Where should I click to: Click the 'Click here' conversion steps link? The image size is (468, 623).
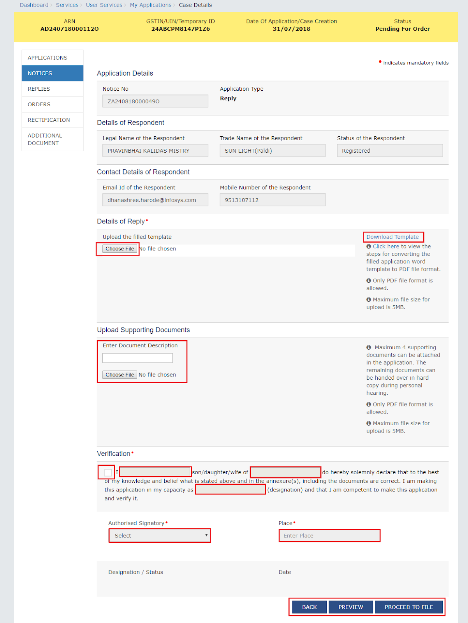pyautogui.click(x=385, y=246)
